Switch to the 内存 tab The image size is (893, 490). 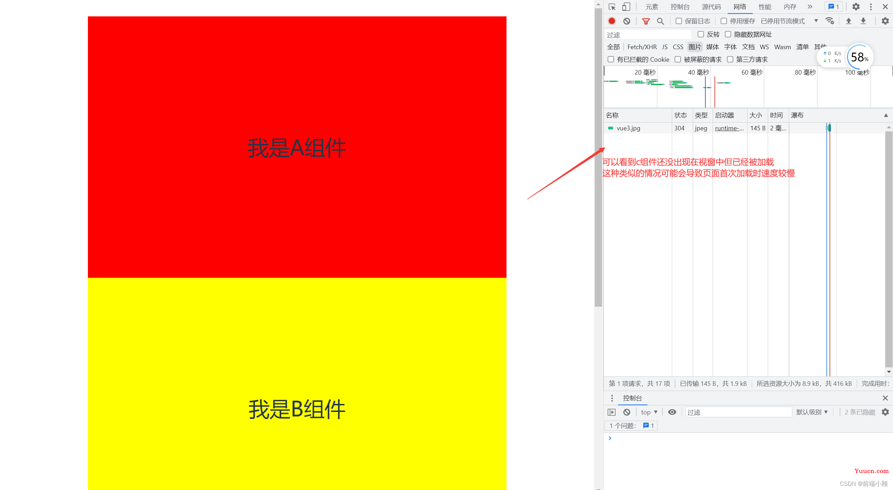coord(790,7)
